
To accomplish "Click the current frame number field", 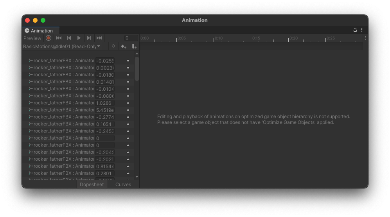I will pos(131,38).
